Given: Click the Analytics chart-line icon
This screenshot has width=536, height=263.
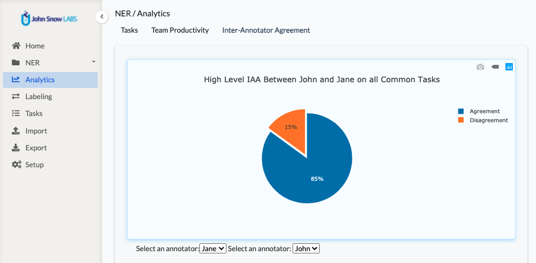Looking at the screenshot, I should [16, 79].
